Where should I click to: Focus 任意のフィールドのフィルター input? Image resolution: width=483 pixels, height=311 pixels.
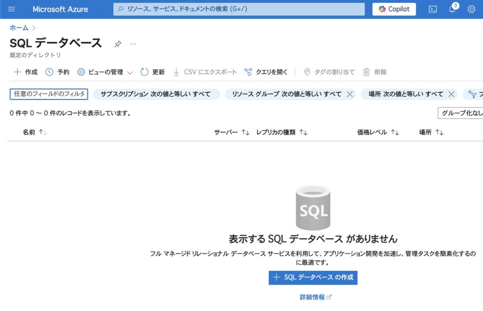[x=49, y=94]
